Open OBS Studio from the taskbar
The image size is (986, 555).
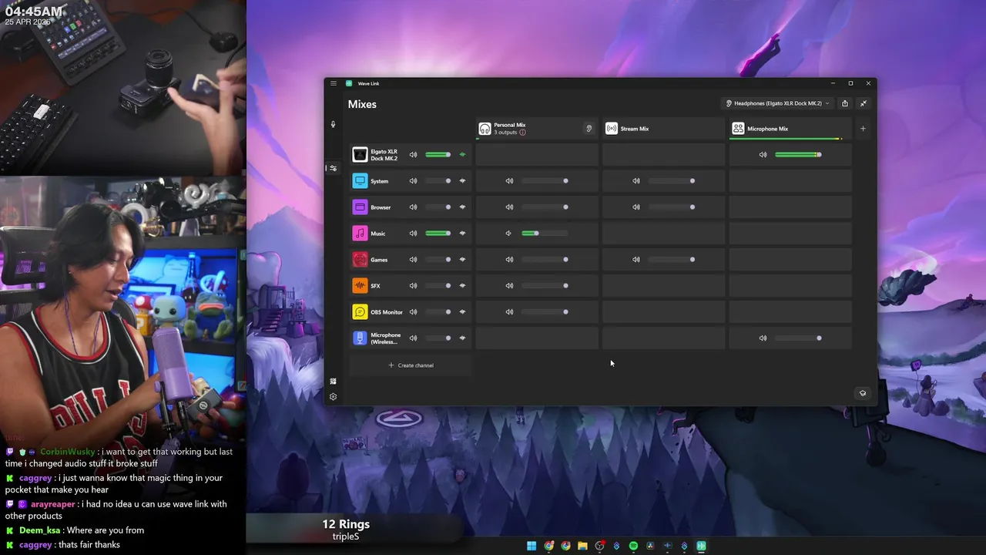click(x=599, y=546)
